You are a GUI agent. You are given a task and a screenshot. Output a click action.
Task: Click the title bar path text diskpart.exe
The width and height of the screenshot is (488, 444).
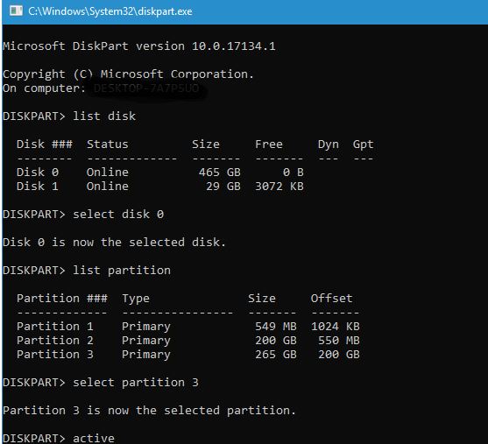[110, 11]
